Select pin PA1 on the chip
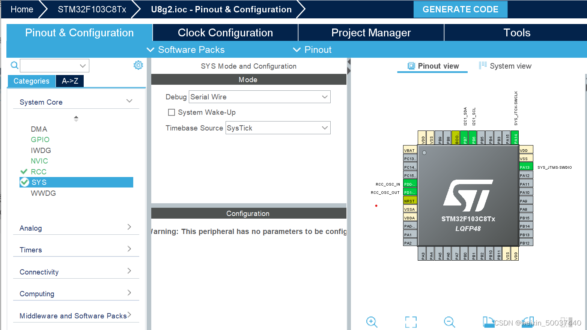Viewport: 587px width, 330px height. point(410,235)
